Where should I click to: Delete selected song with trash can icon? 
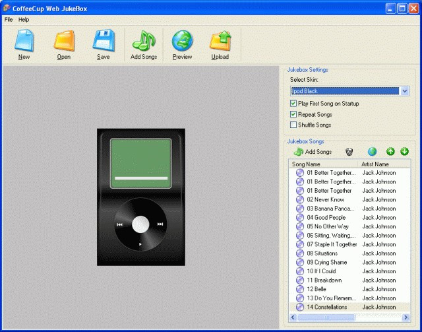point(349,152)
